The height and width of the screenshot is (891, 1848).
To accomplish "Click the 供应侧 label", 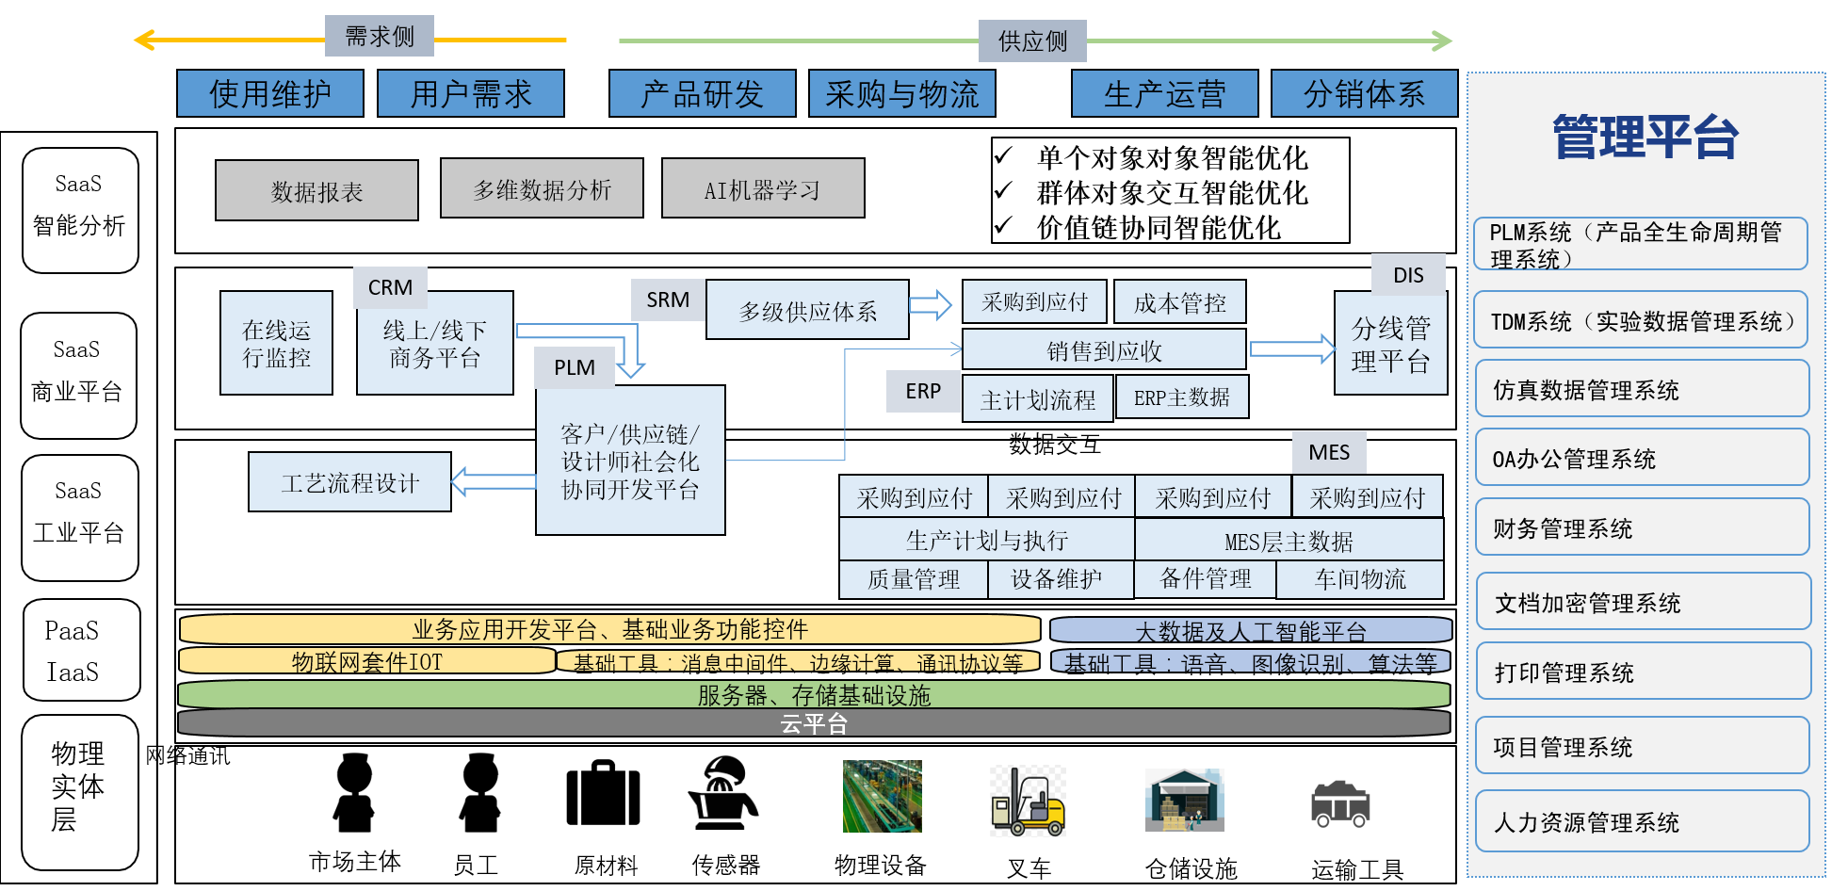I will coord(1032,40).
